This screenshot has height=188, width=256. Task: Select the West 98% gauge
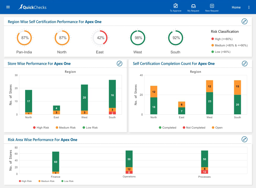(x=138, y=38)
